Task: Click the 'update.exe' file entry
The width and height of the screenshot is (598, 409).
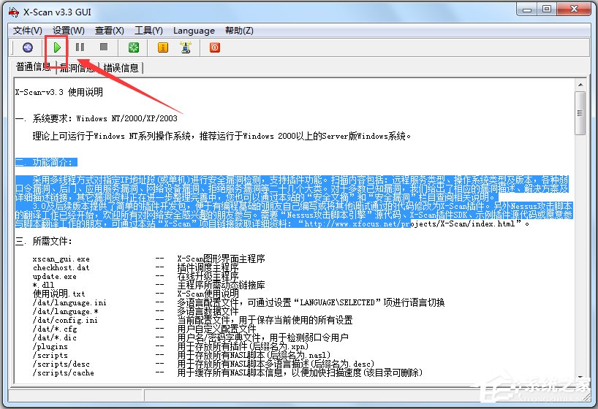Action: 55,276
